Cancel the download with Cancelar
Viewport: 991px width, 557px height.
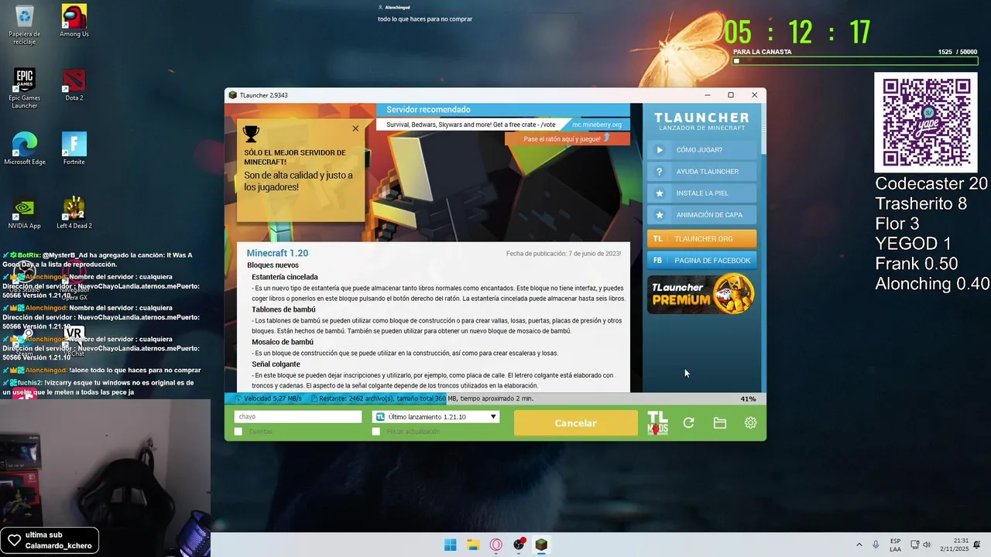tap(576, 423)
